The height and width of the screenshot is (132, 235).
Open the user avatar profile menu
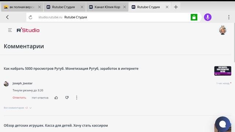click(223, 30)
